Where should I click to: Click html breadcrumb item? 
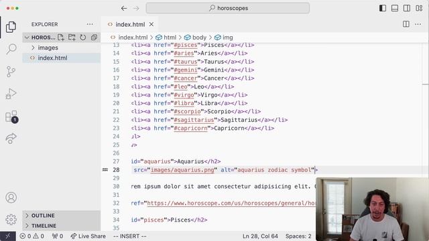tap(166, 37)
